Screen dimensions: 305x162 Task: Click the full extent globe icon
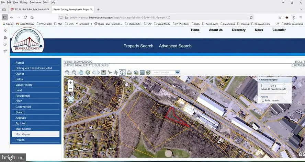pos(88,72)
